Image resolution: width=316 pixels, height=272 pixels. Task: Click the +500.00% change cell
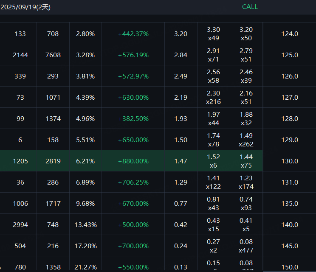point(133,225)
